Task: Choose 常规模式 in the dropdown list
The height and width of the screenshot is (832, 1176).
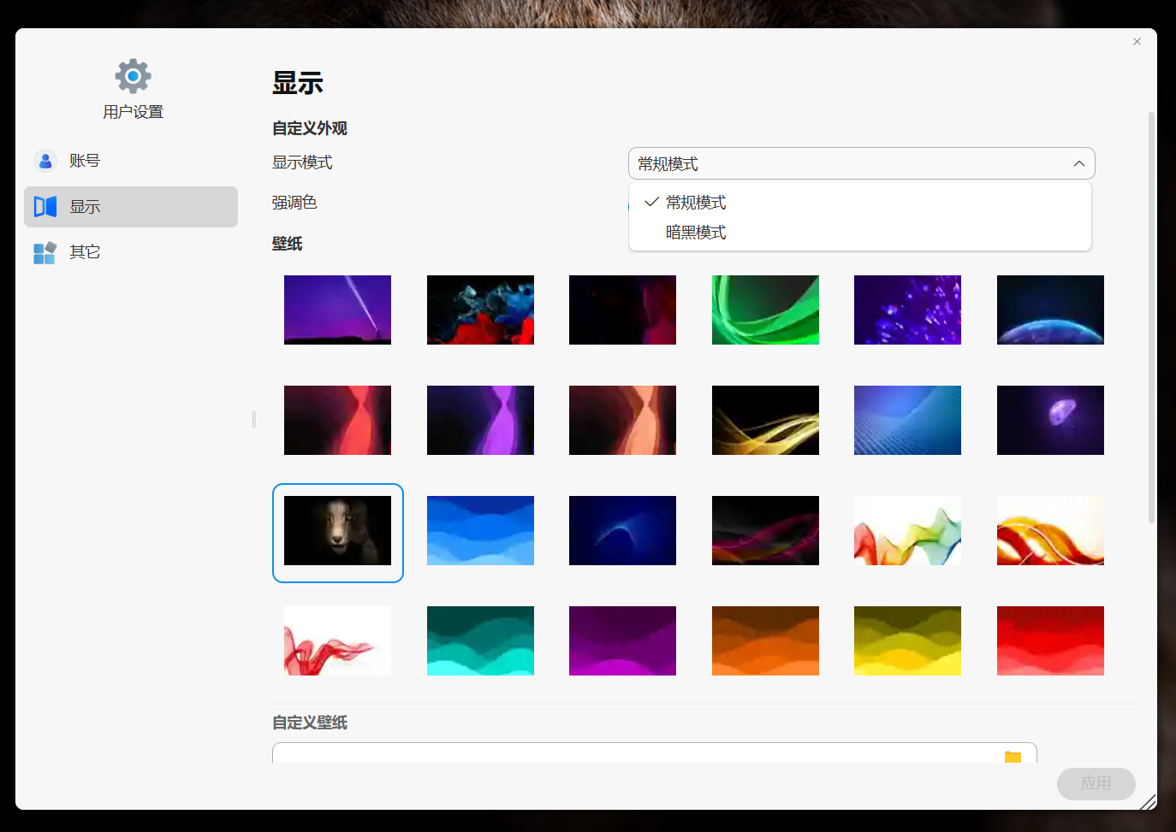Action: click(860, 203)
